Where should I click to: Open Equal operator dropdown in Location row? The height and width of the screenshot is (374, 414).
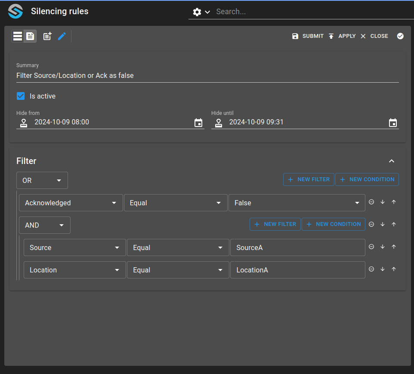[x=178, y=270]
